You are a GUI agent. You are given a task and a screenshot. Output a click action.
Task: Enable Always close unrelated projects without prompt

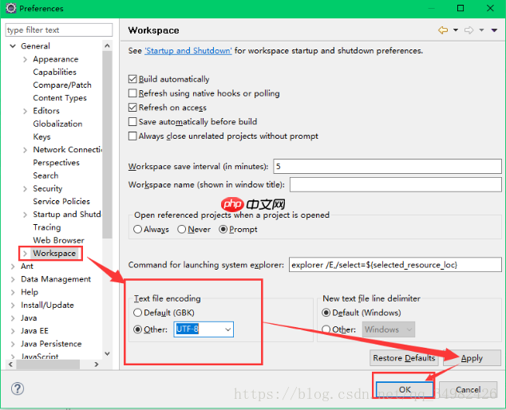click(132, 136)
